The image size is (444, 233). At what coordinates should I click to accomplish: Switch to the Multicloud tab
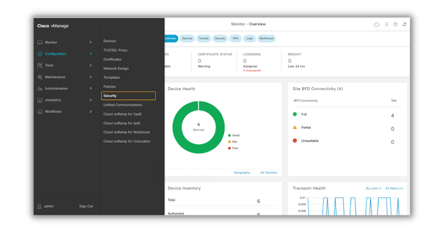[266, 39]
